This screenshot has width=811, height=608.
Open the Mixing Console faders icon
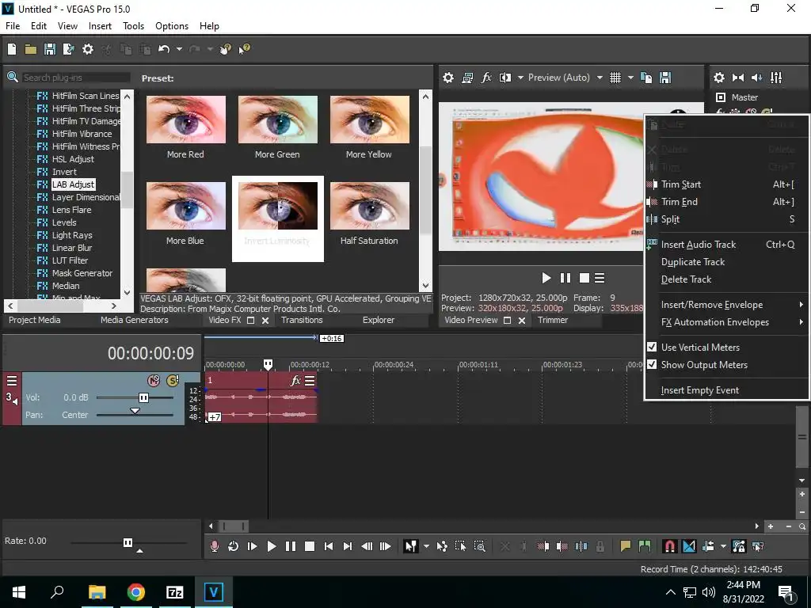[x=776, y=78]
